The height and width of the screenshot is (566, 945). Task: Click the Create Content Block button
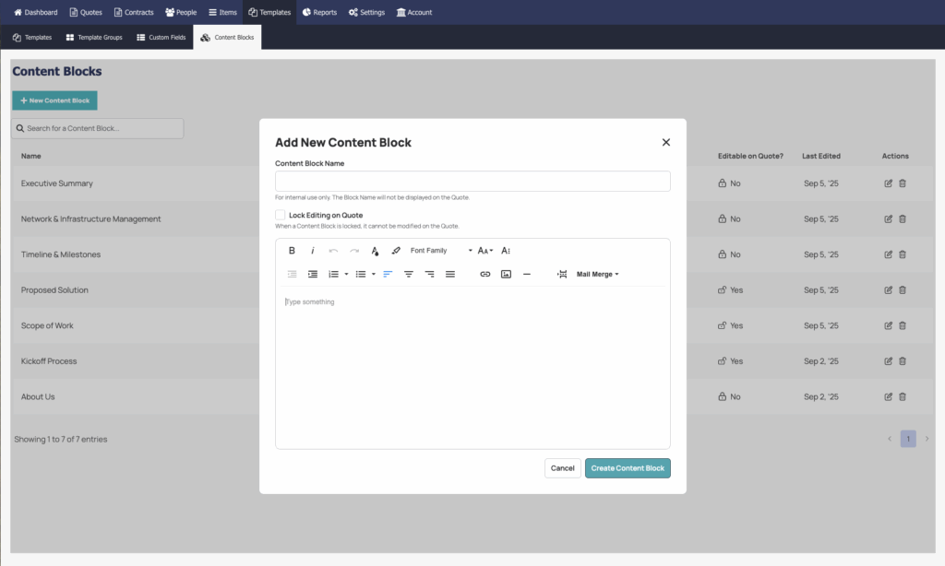[628, 468]
